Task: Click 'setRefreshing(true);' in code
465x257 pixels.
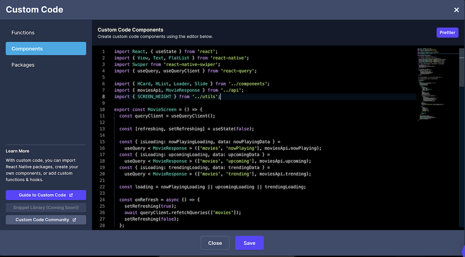Action: coord(150,206)
